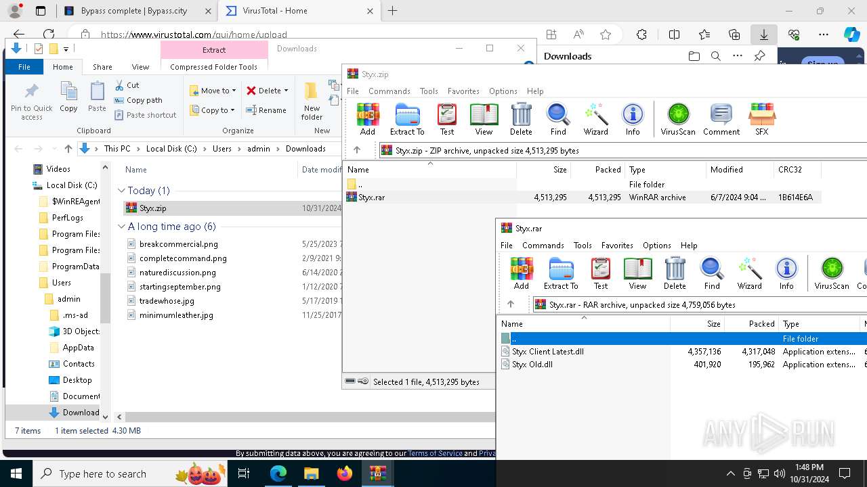The width and height of the screenshot is (867, 487).
Task: Open Terms of Service link on VirusTotal
Action: click(x=435, y=453)
